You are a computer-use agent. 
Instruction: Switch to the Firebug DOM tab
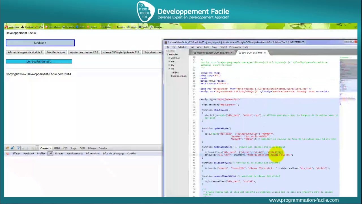tap(82, 148)
